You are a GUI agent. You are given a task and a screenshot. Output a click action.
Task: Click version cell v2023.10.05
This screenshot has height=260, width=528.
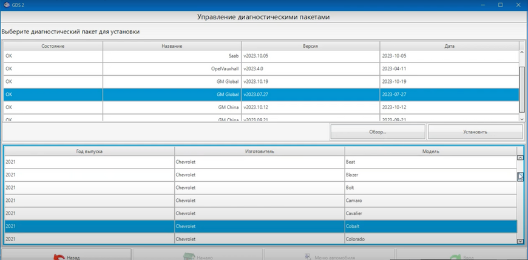[310, 56]
